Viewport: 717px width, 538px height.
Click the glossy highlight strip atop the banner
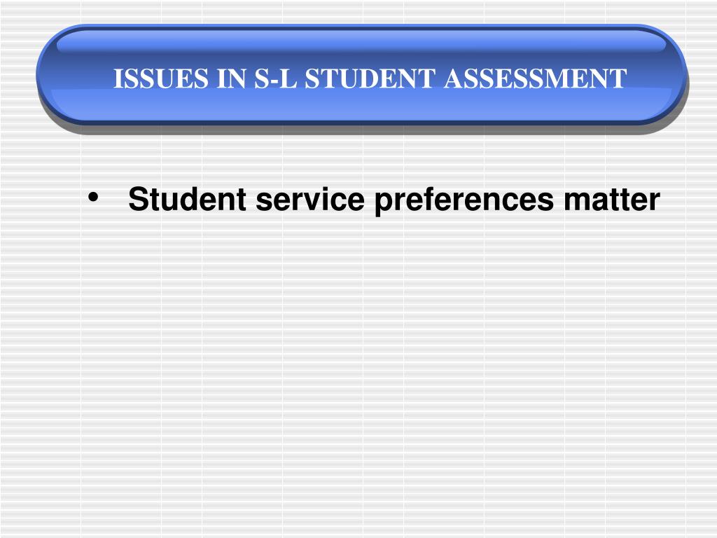click(x=361, y=42)
